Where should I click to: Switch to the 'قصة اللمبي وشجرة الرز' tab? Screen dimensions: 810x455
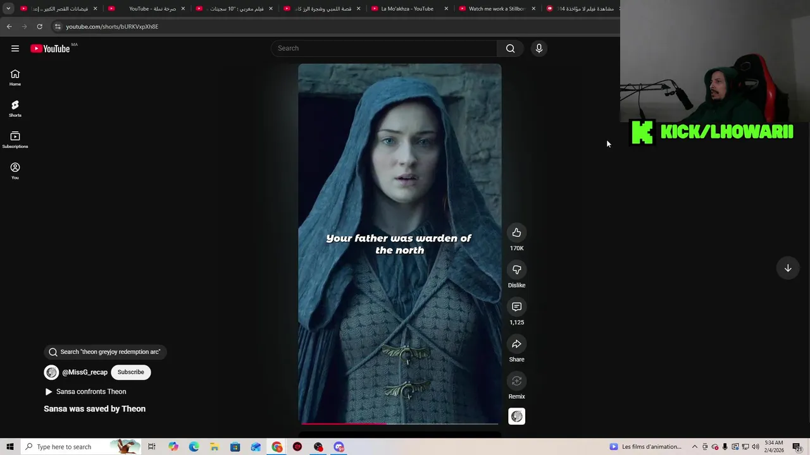click(x=321, y=9)
